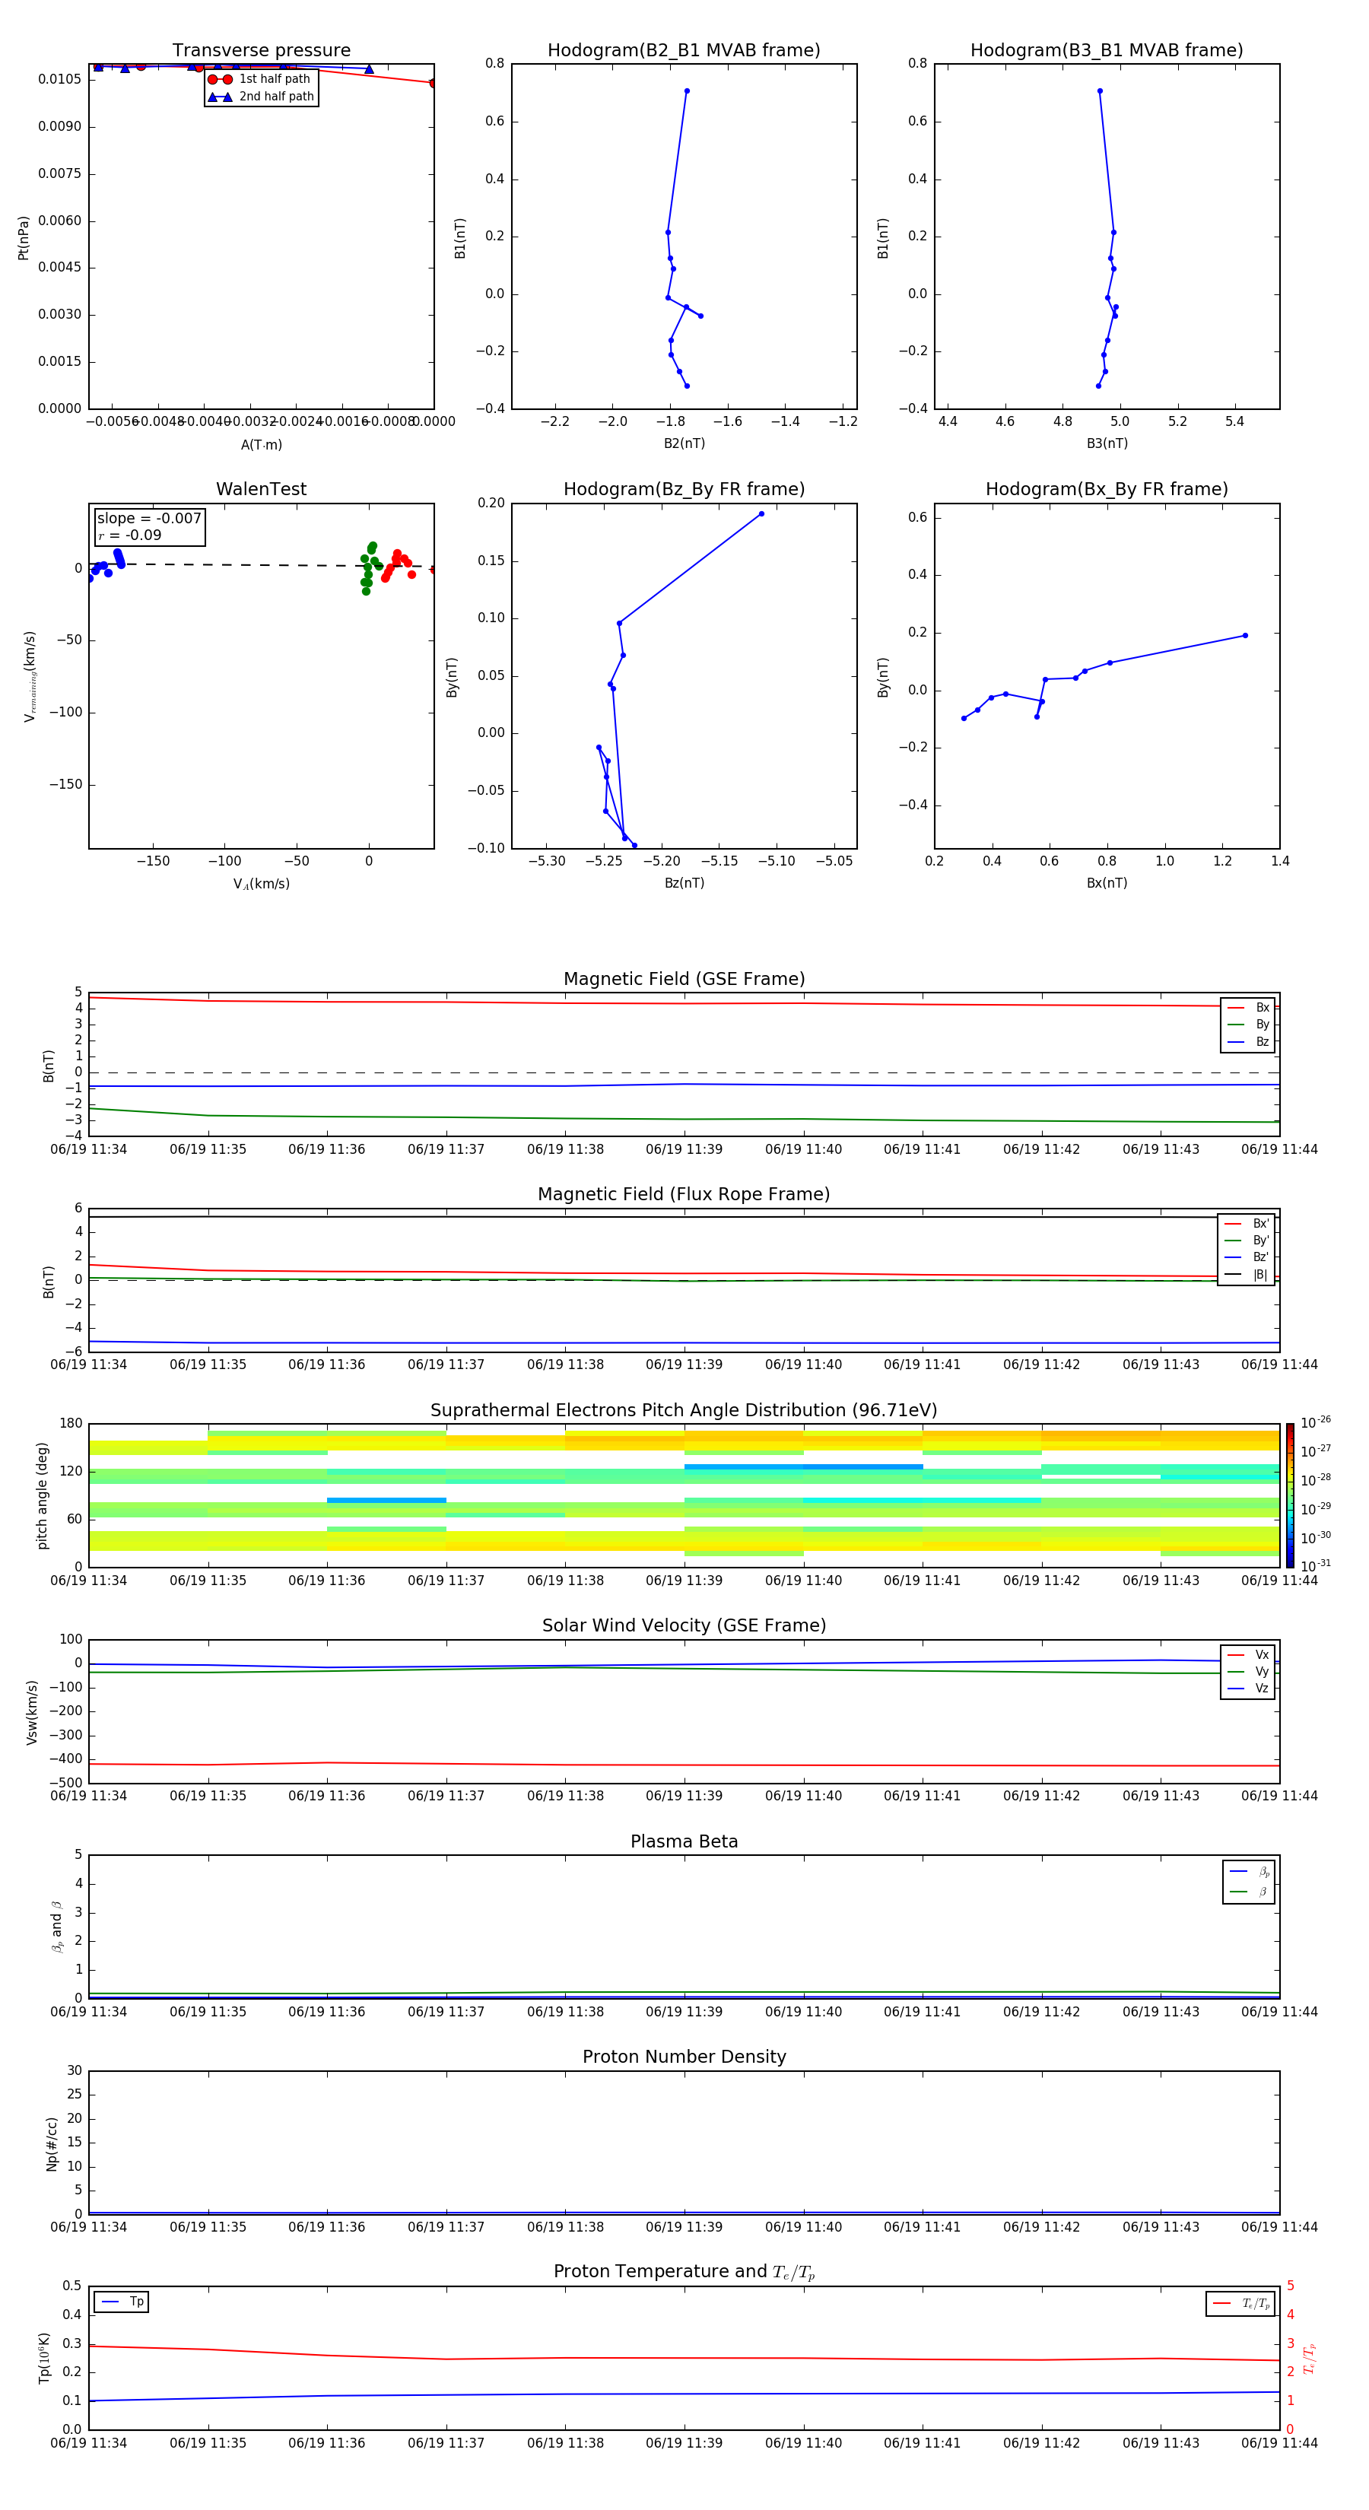This screenshot has width=1369, height=2510.
Task: Click the "Plasma Beta" plot title
Action: (684, 1842)
